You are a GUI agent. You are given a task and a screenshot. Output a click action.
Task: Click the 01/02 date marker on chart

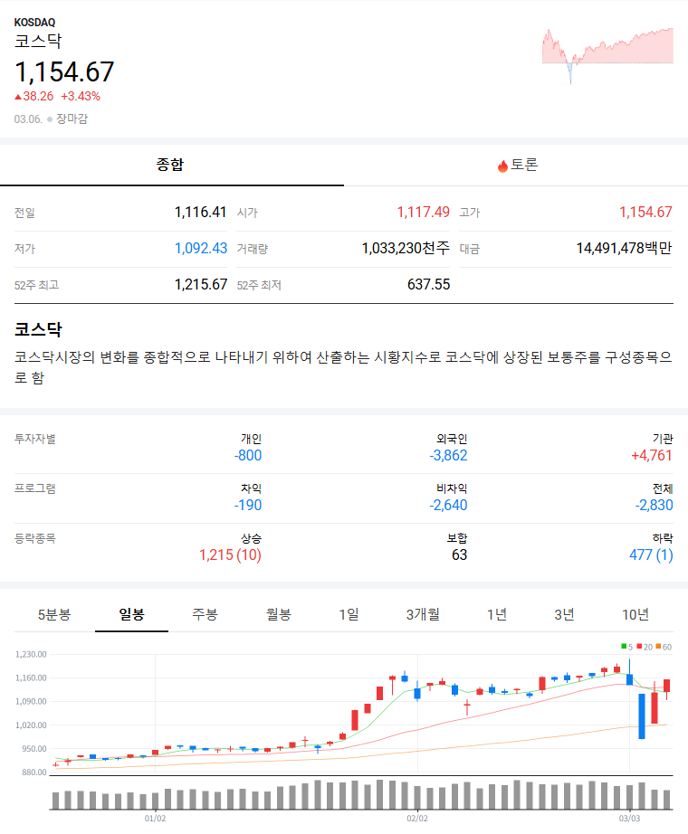[x=155, y=819]
